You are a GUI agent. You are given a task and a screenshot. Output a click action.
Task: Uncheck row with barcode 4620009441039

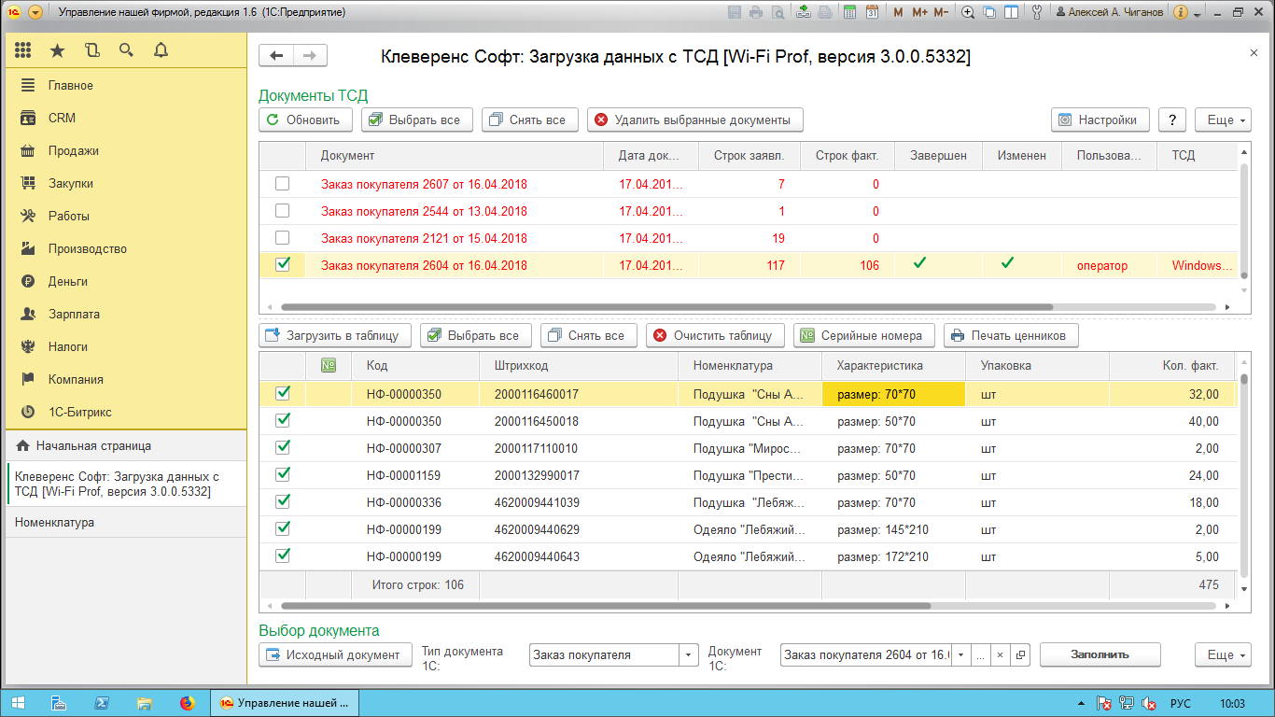click(282, 502)
